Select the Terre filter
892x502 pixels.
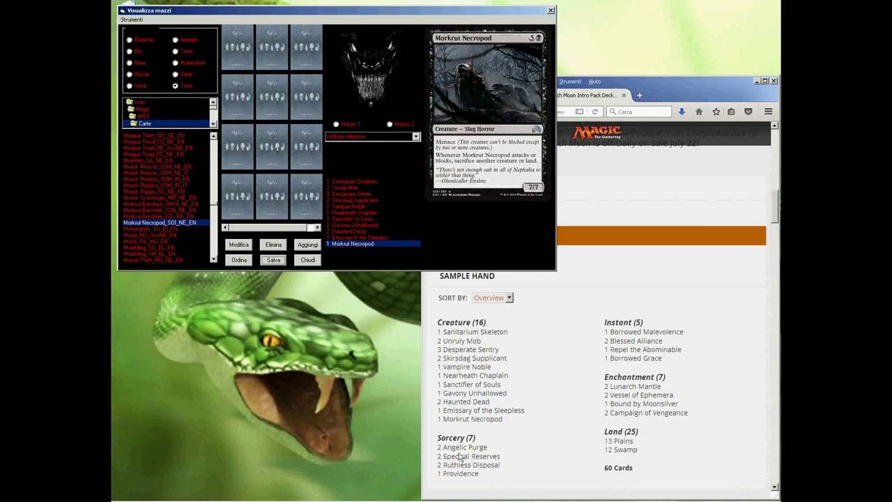coord(175,52)
